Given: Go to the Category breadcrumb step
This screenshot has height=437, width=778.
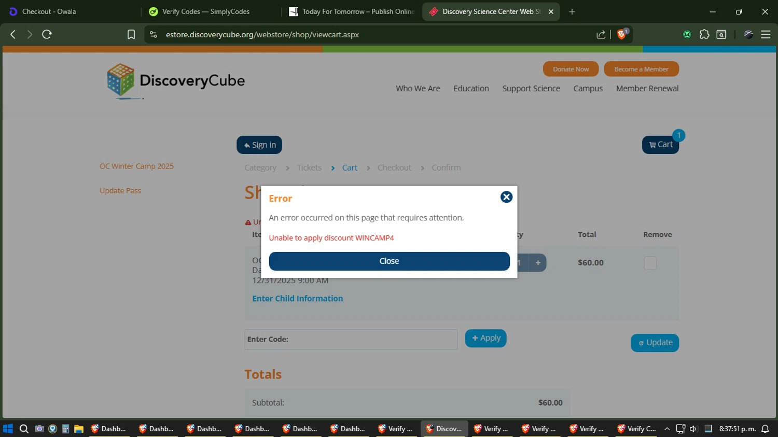Looking at the screenshot, I should 260,168.
